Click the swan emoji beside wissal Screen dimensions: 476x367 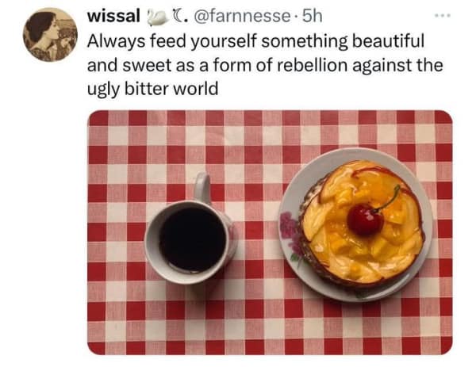coord(157,17)
